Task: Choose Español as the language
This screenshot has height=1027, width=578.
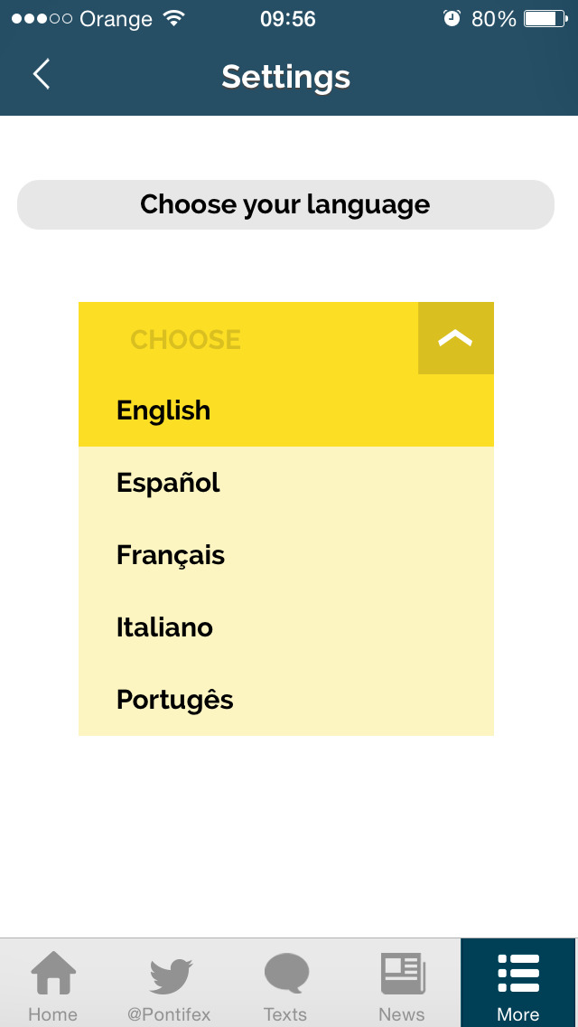Action: pos(286,483)
